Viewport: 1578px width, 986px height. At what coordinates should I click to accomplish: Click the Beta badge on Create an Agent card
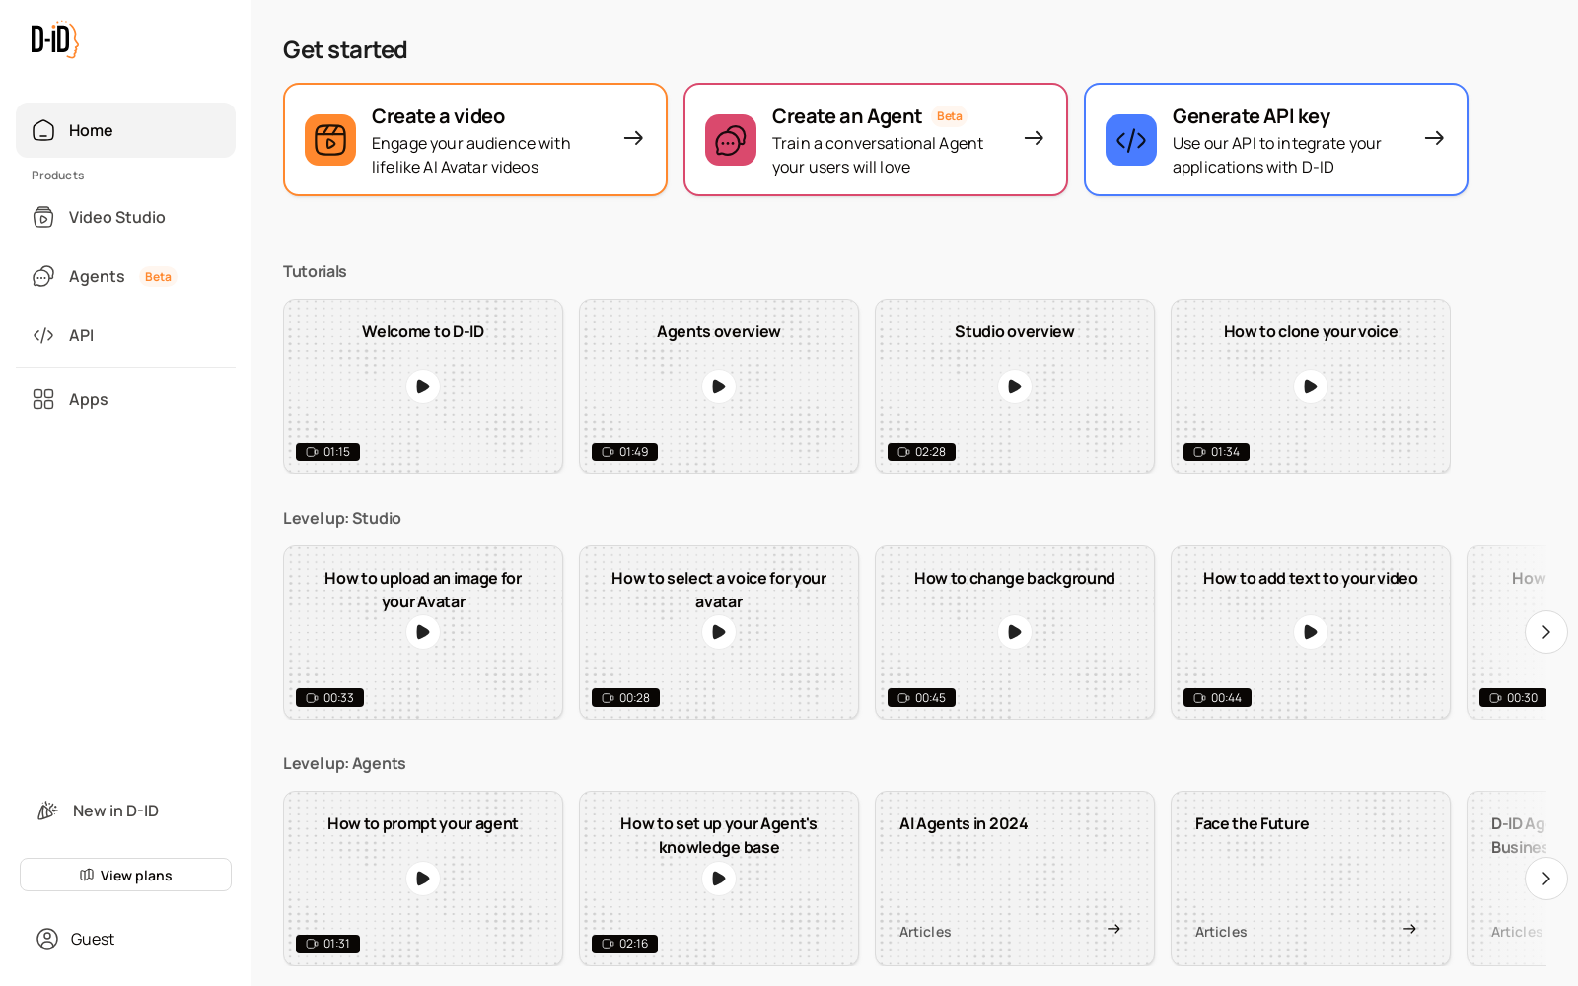coord(950,116)
